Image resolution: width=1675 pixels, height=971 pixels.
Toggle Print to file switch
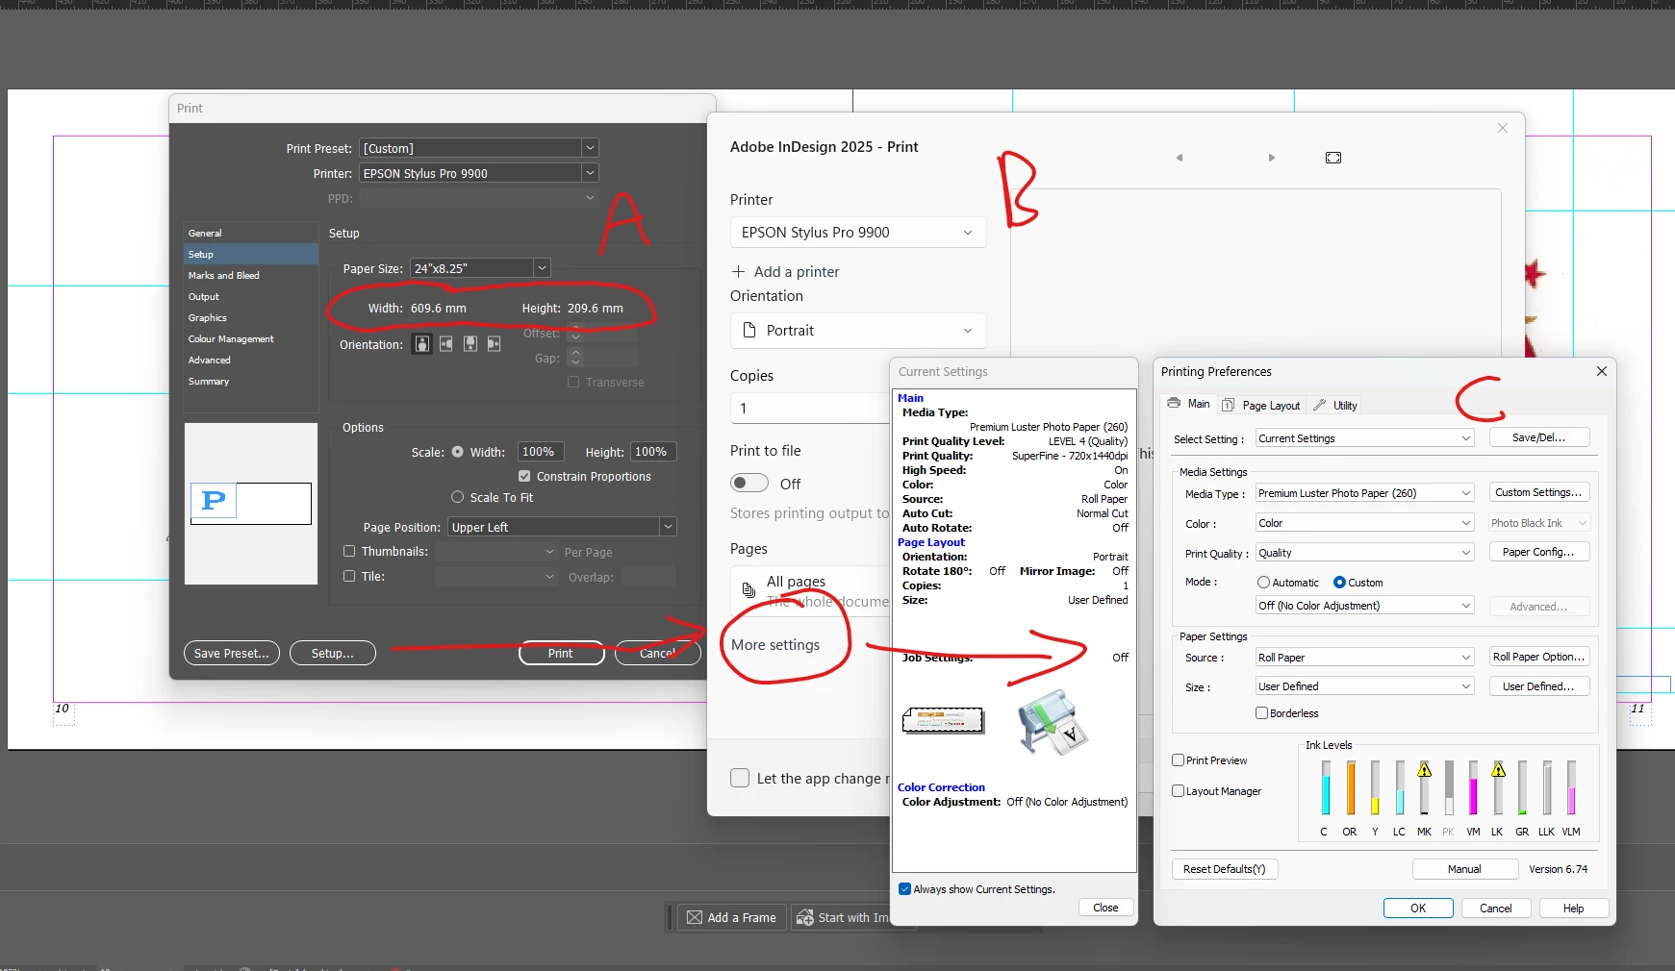(x=749, y=483)
